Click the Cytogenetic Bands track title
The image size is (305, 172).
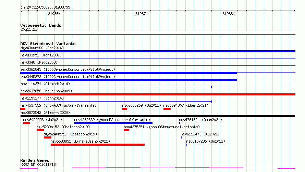(x=41, y=25)
